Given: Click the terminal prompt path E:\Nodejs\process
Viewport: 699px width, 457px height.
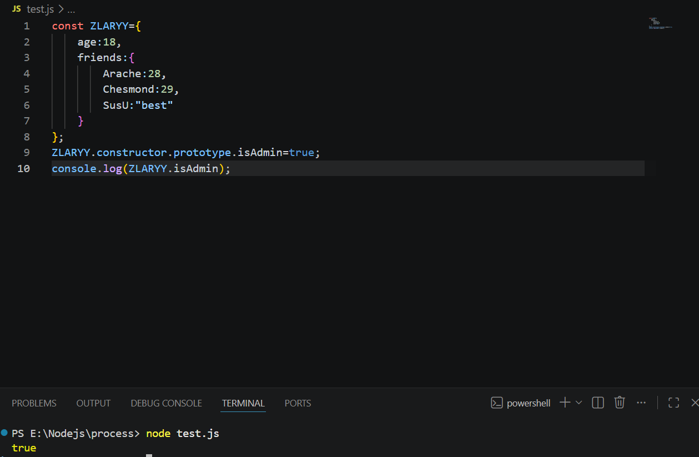Looking at the screenshot, I should [x=82, y=433].
